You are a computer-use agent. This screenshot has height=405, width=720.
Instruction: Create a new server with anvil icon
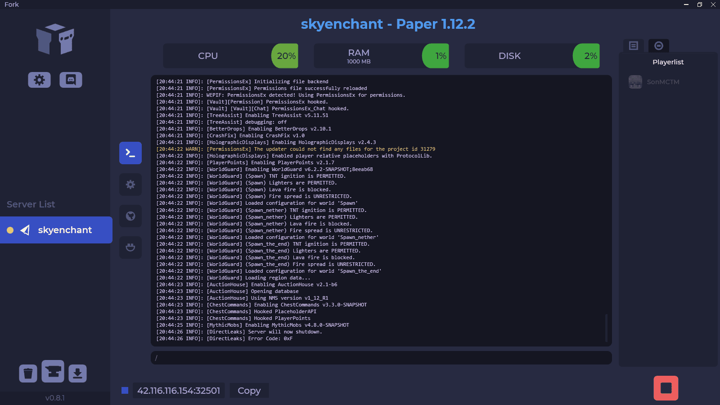click(53, 372)
